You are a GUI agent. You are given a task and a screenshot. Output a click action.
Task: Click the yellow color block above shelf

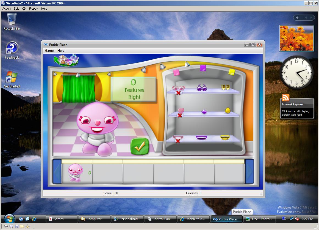(232, 72)
